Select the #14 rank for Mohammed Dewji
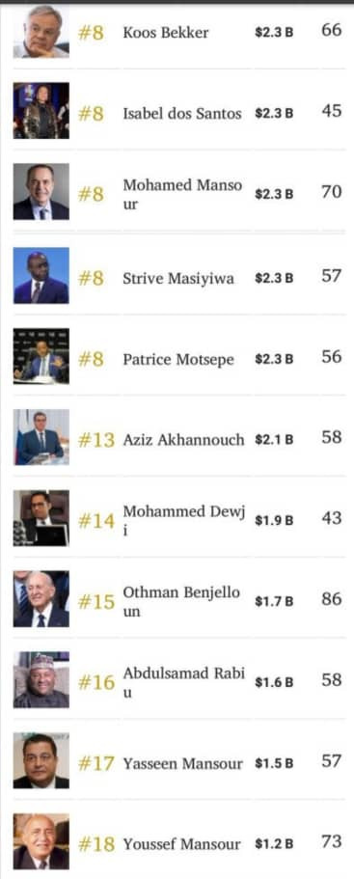The width and height of the screenshot is (354, 879). [95, 521]
